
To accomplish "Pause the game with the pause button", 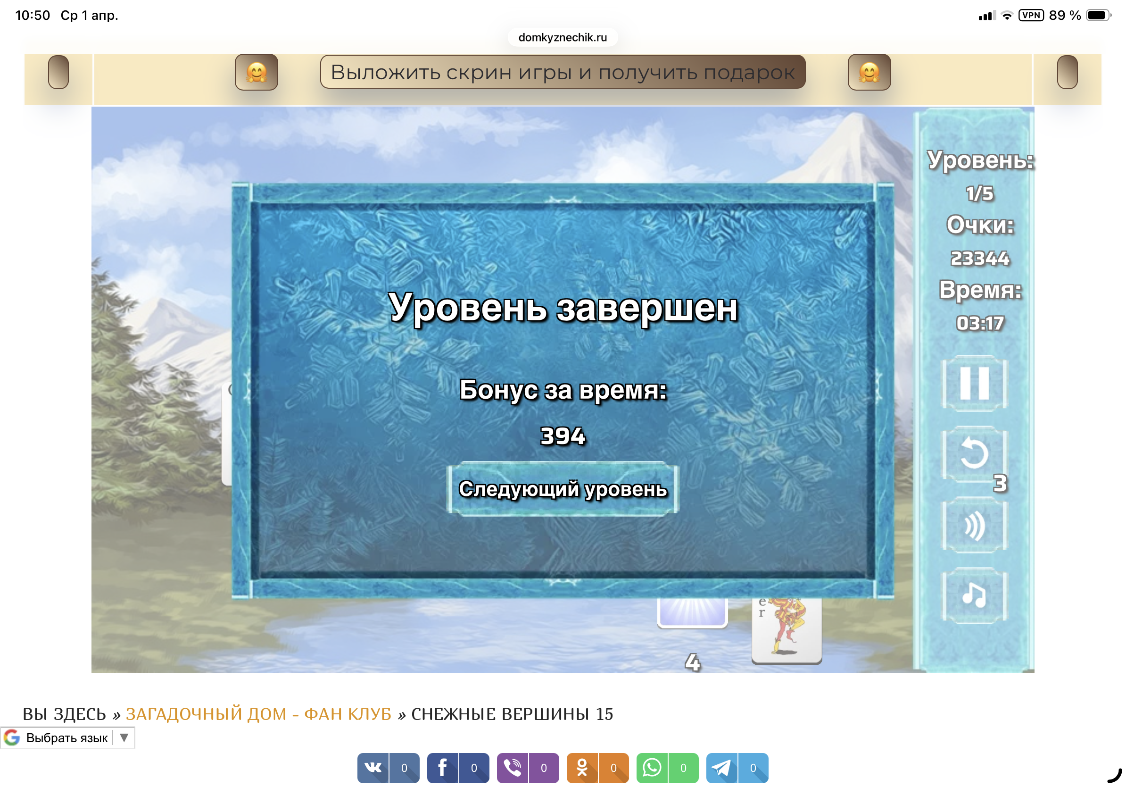I will (x=974, y=383).
